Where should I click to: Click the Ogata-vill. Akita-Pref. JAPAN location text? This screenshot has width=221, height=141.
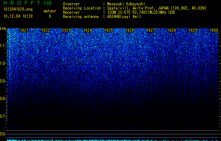pos(157,8)
